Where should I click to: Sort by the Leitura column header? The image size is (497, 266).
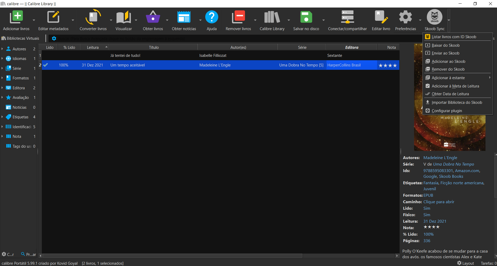95,47
